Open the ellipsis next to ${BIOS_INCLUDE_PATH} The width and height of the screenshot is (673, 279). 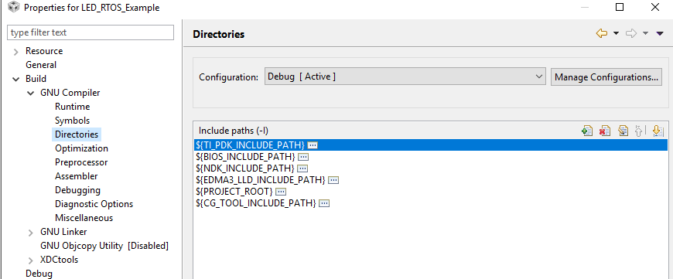click(303, 157)
